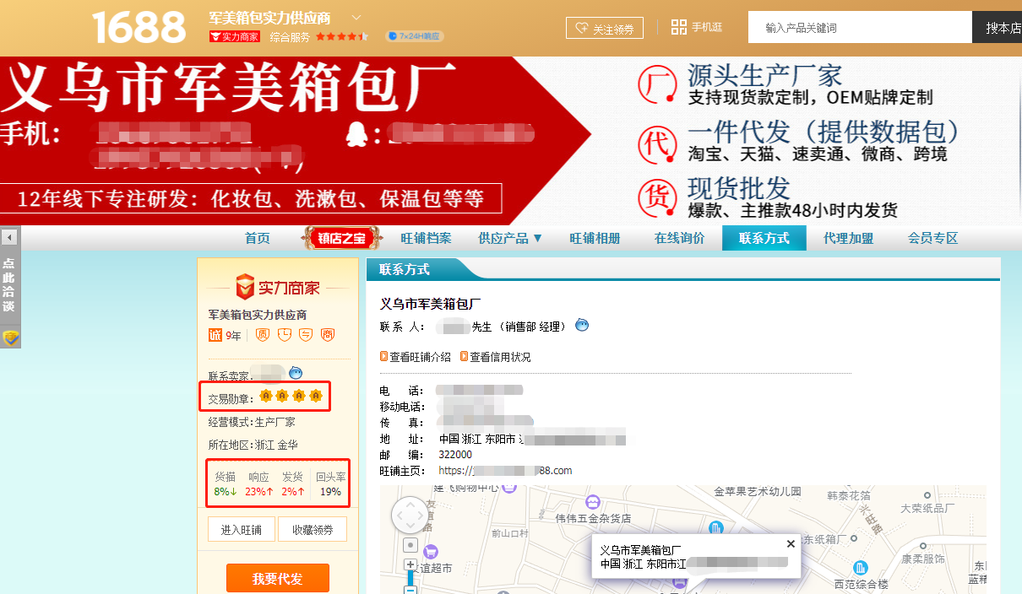Click the map locate button under pan control
Image resolution: width=1022 pixels, height=594 pixels.
410,545
